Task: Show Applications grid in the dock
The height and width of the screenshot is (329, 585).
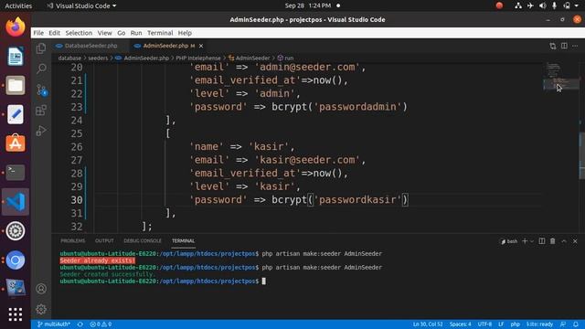Action: [x=16, y=314]
